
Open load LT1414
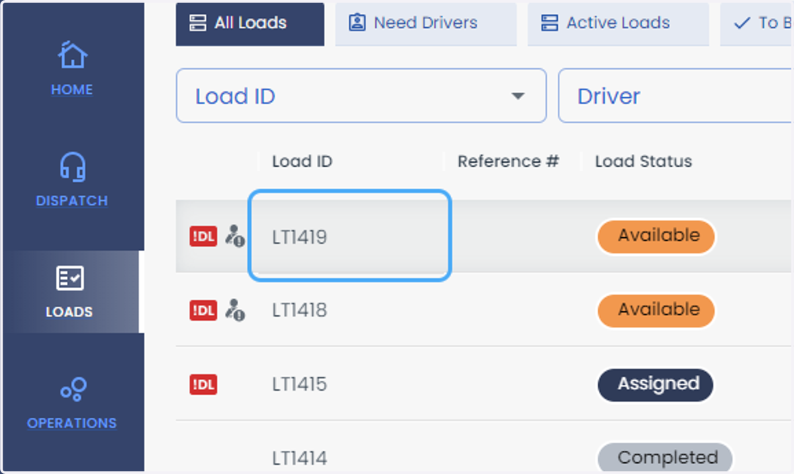[300, 458]
